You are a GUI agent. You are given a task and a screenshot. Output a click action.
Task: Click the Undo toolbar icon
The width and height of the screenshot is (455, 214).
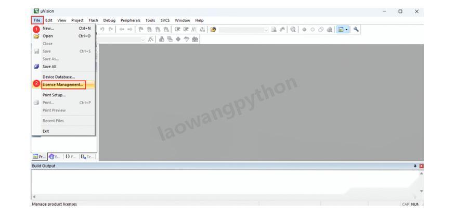(x=102, y=29)
